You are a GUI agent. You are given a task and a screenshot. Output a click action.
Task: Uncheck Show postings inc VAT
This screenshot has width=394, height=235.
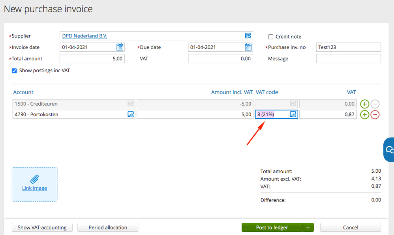tap(14, 71)
